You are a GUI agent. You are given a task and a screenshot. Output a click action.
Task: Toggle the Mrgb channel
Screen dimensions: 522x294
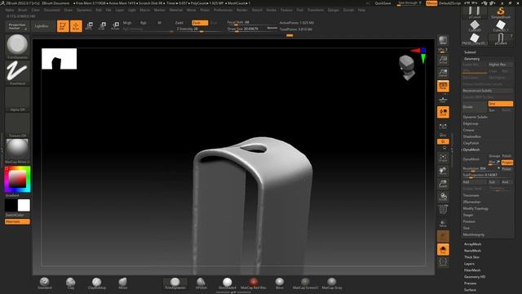[127, 23]
